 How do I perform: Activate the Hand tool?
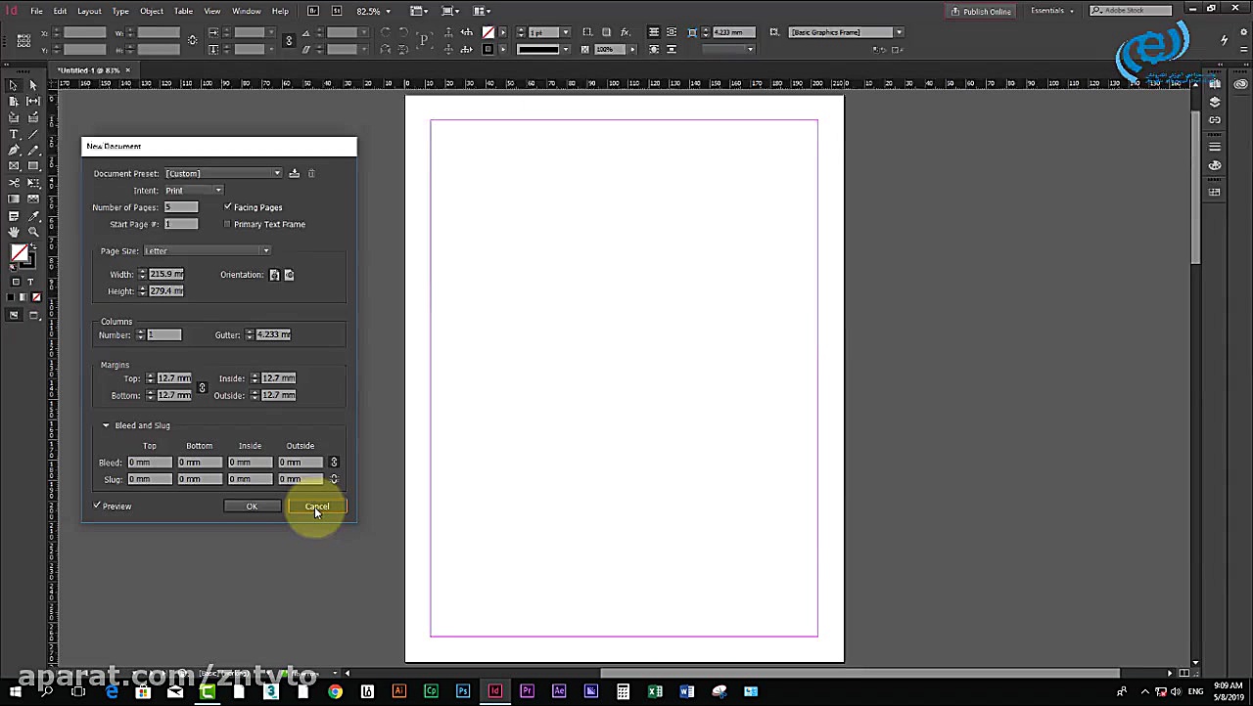[x=14, y=232]
